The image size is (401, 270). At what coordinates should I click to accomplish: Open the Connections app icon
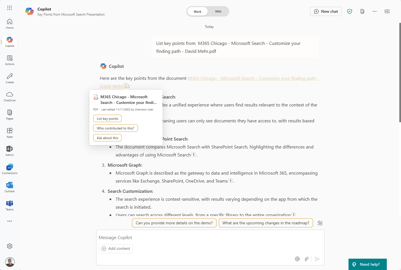[10, 169]
